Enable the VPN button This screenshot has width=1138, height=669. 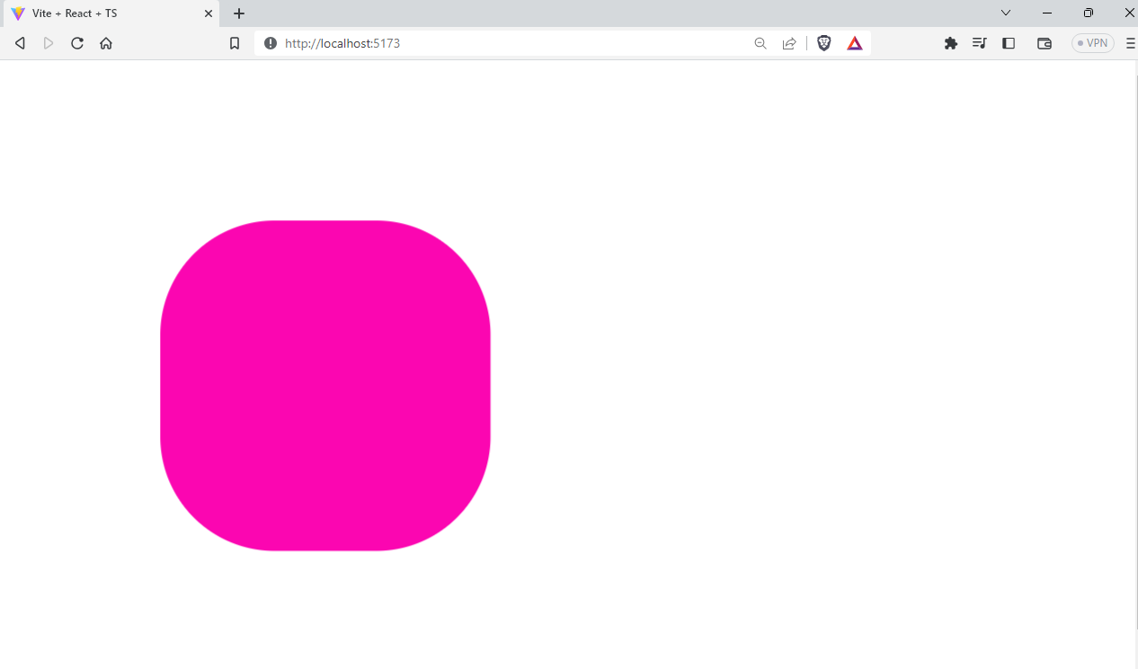click(x=1092, y=43)
